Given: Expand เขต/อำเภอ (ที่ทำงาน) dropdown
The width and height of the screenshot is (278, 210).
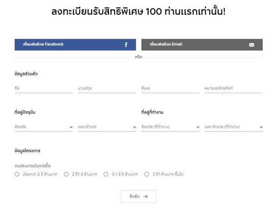Looking at the screenshot, I should click(234, 127).
